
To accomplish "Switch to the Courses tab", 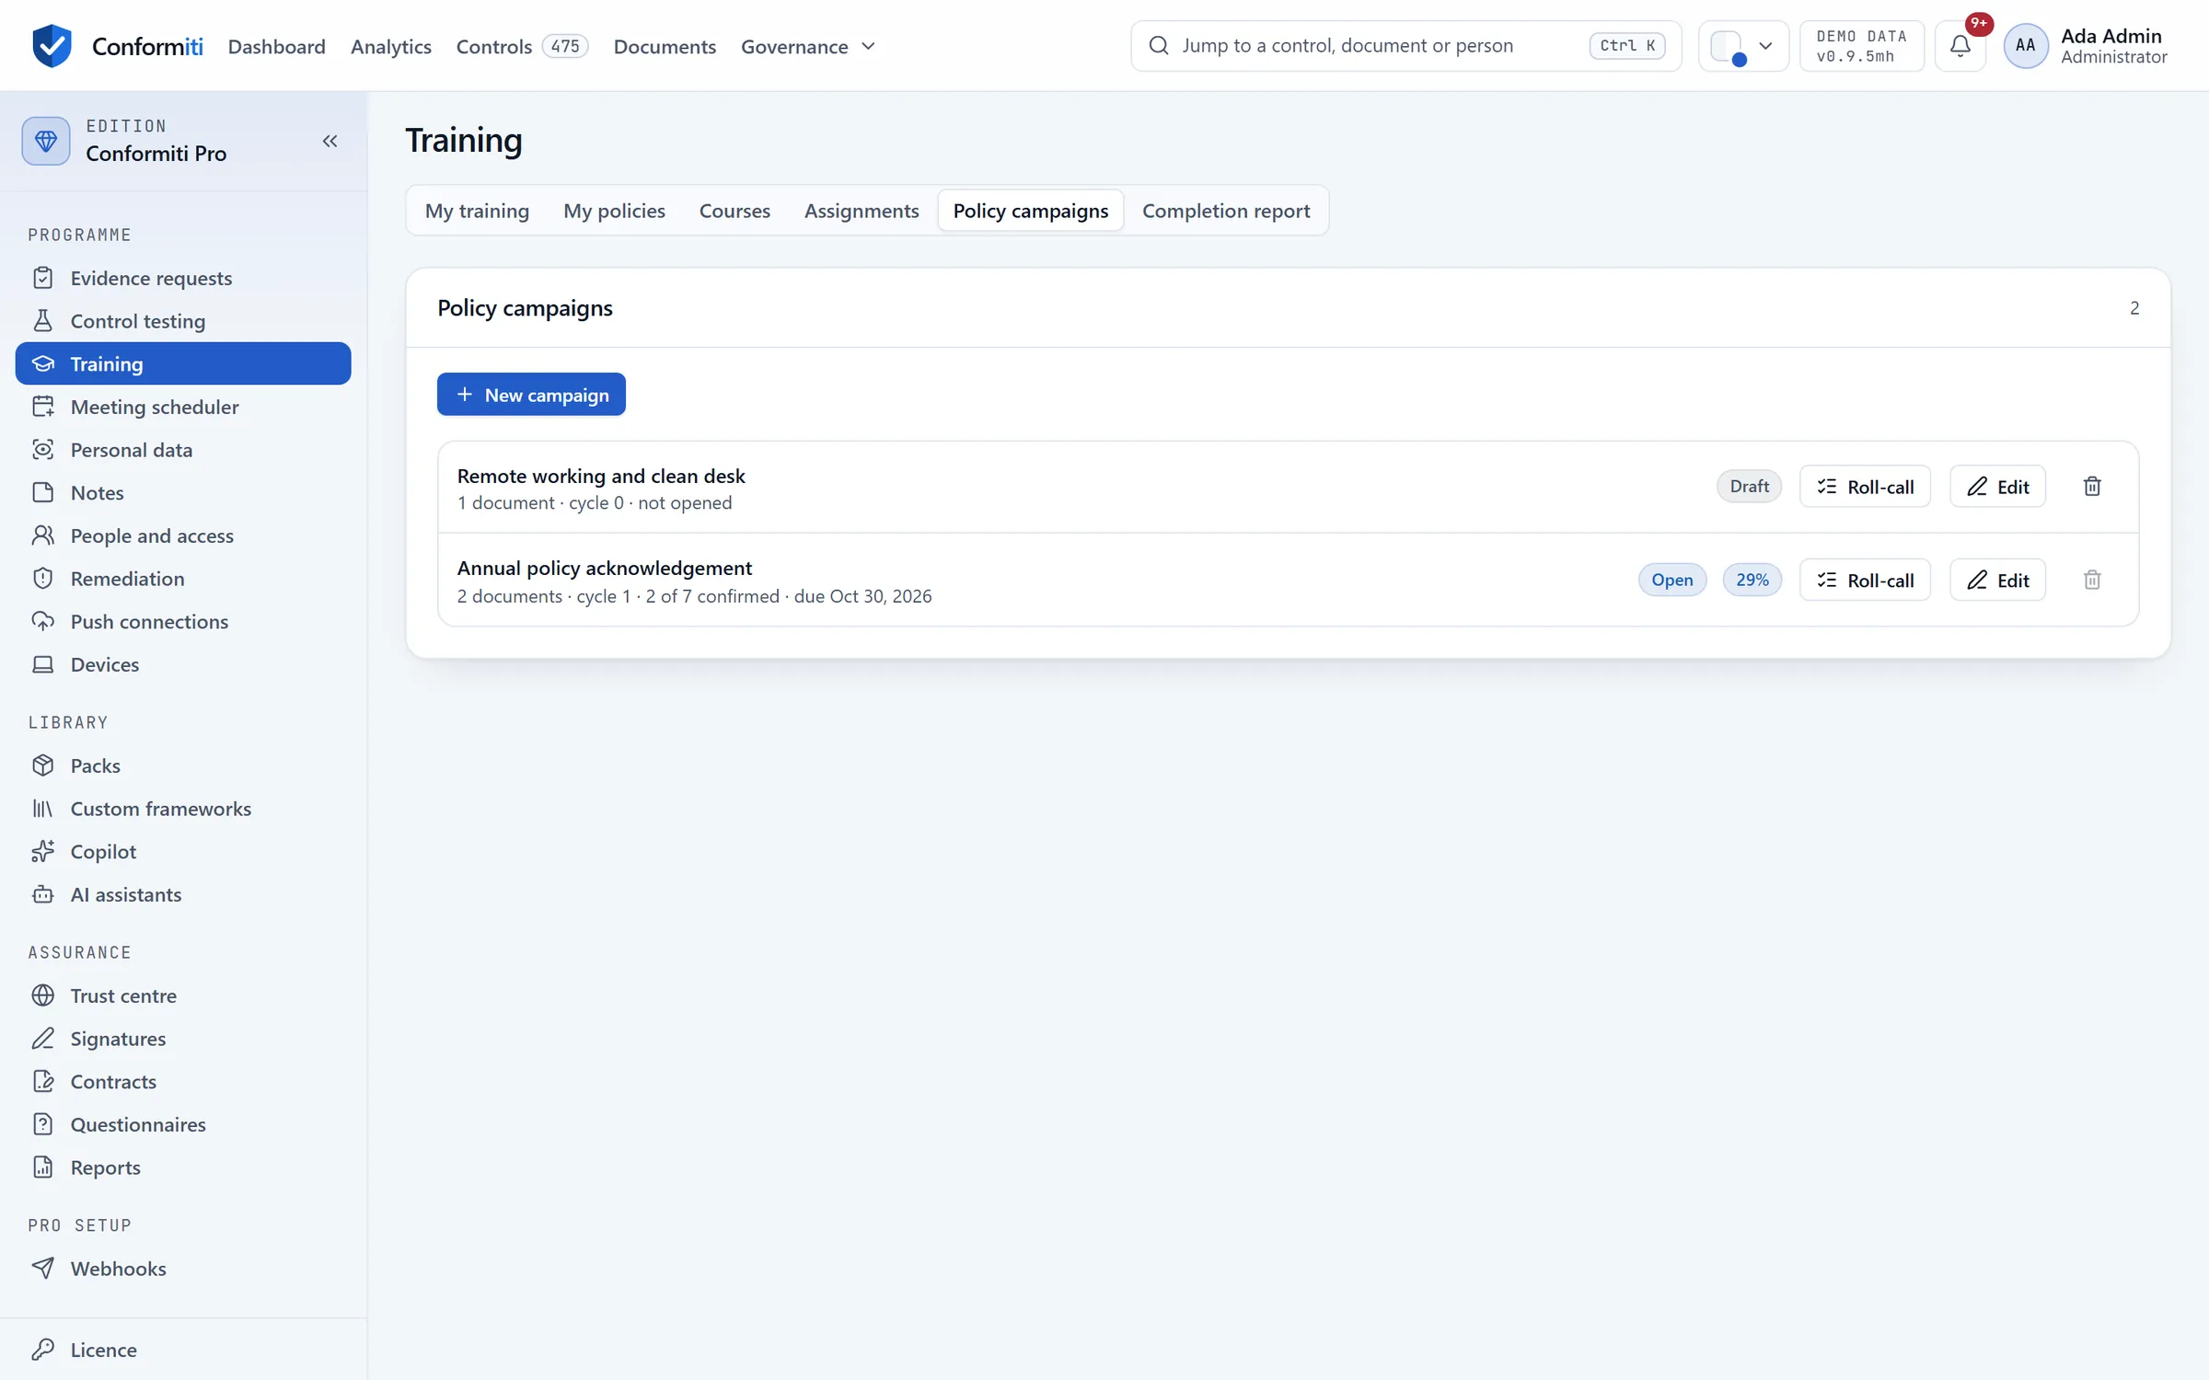I will click(734, 211).
